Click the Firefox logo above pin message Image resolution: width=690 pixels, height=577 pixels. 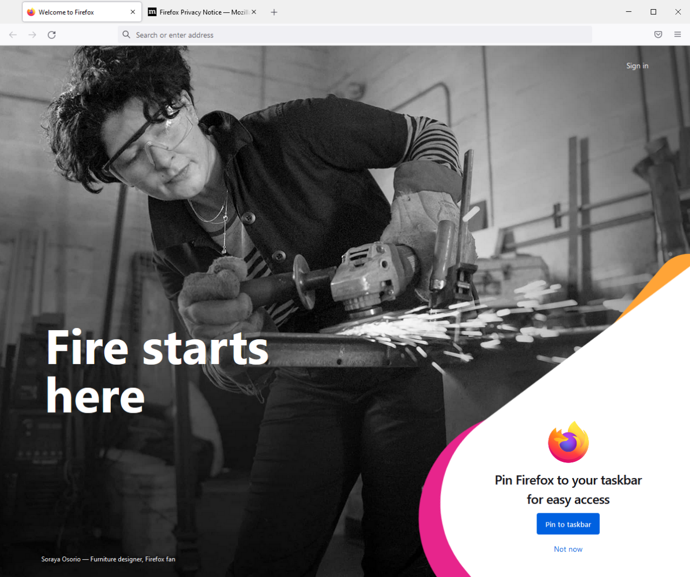[x=568, y=442]
